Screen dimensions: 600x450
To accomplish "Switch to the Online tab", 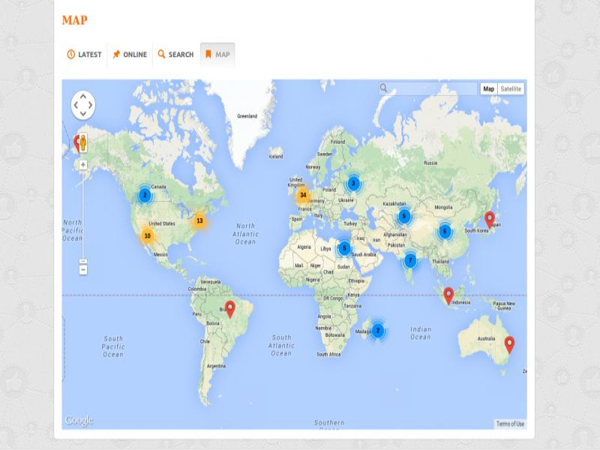I will tap(130, 55).
